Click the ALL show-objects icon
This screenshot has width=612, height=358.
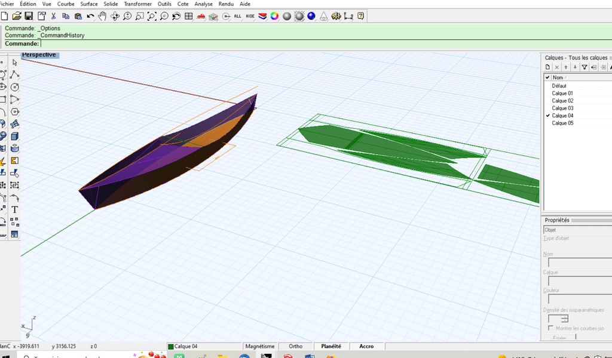point(238,16)
